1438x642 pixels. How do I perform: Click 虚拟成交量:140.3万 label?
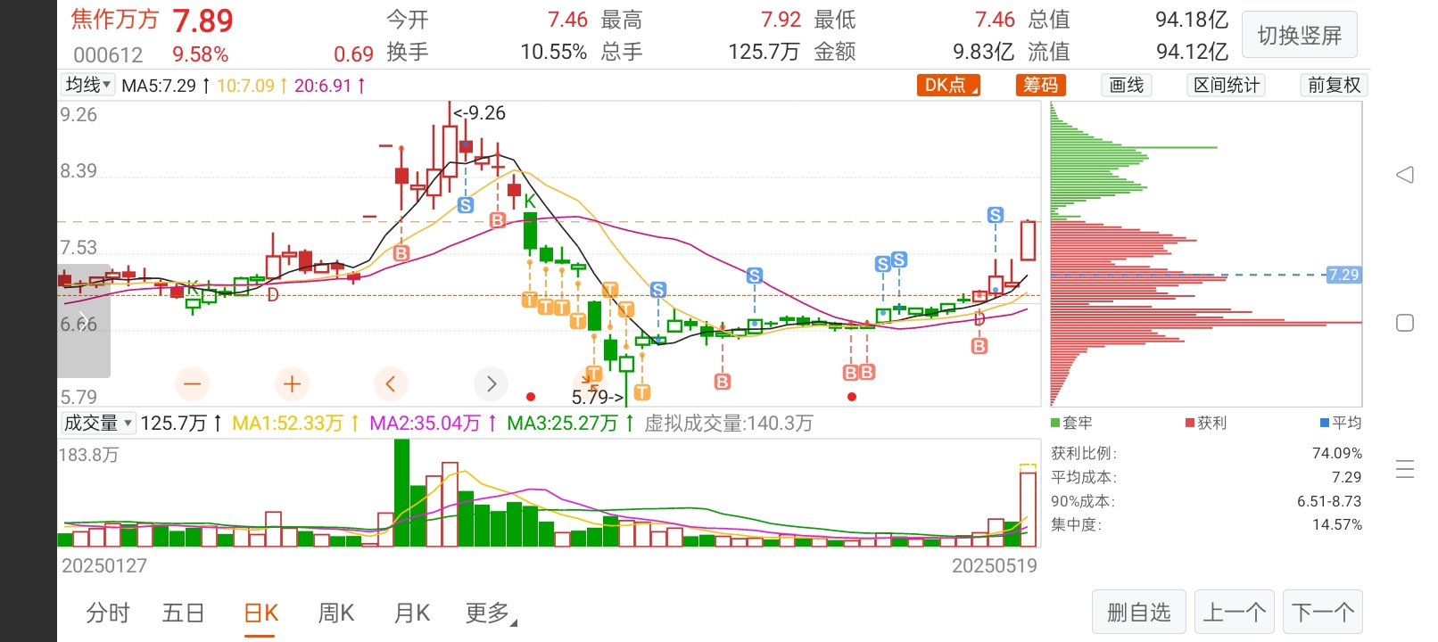(729, 423)
